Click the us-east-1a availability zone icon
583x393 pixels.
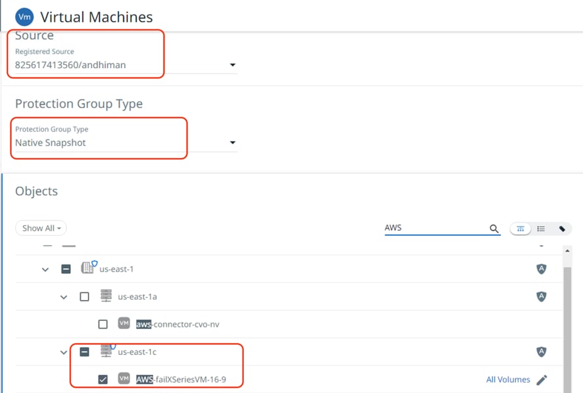pos(106,295)
